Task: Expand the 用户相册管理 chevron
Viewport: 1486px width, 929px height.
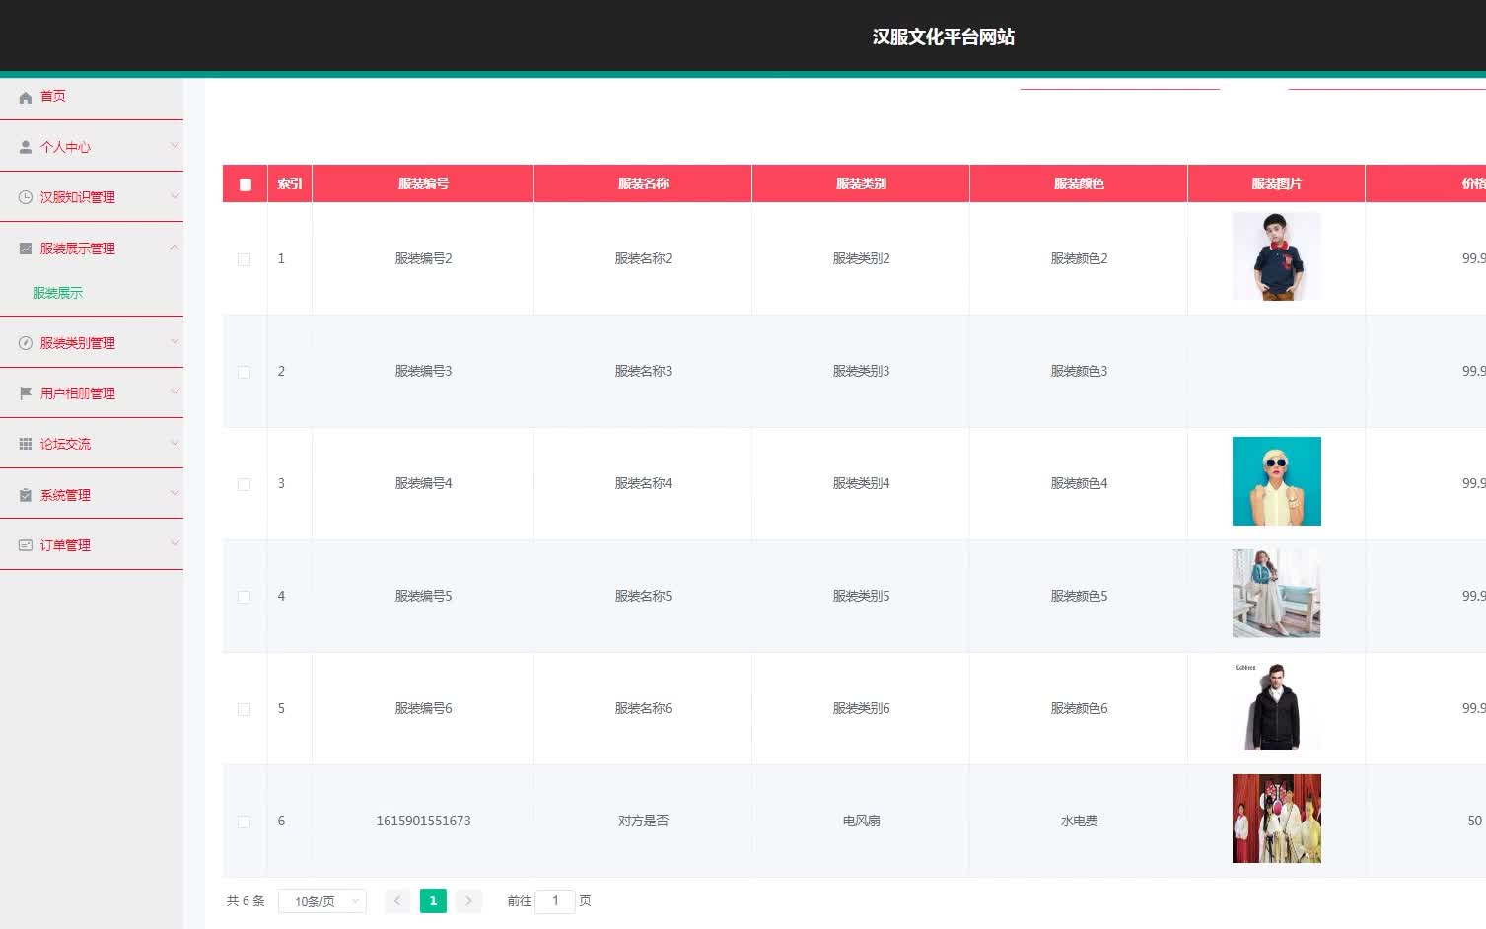Action: pyautogui.click(x=175, y=393)
